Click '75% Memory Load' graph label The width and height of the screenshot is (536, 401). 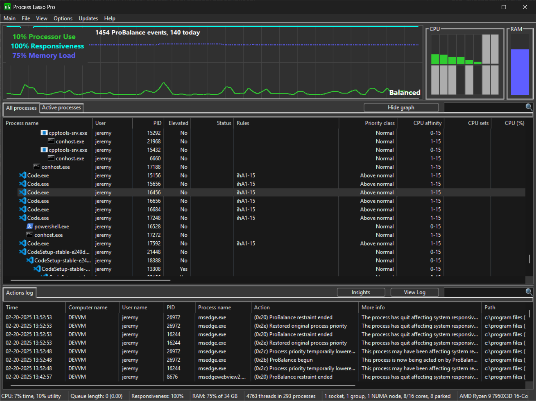point(44,55)
